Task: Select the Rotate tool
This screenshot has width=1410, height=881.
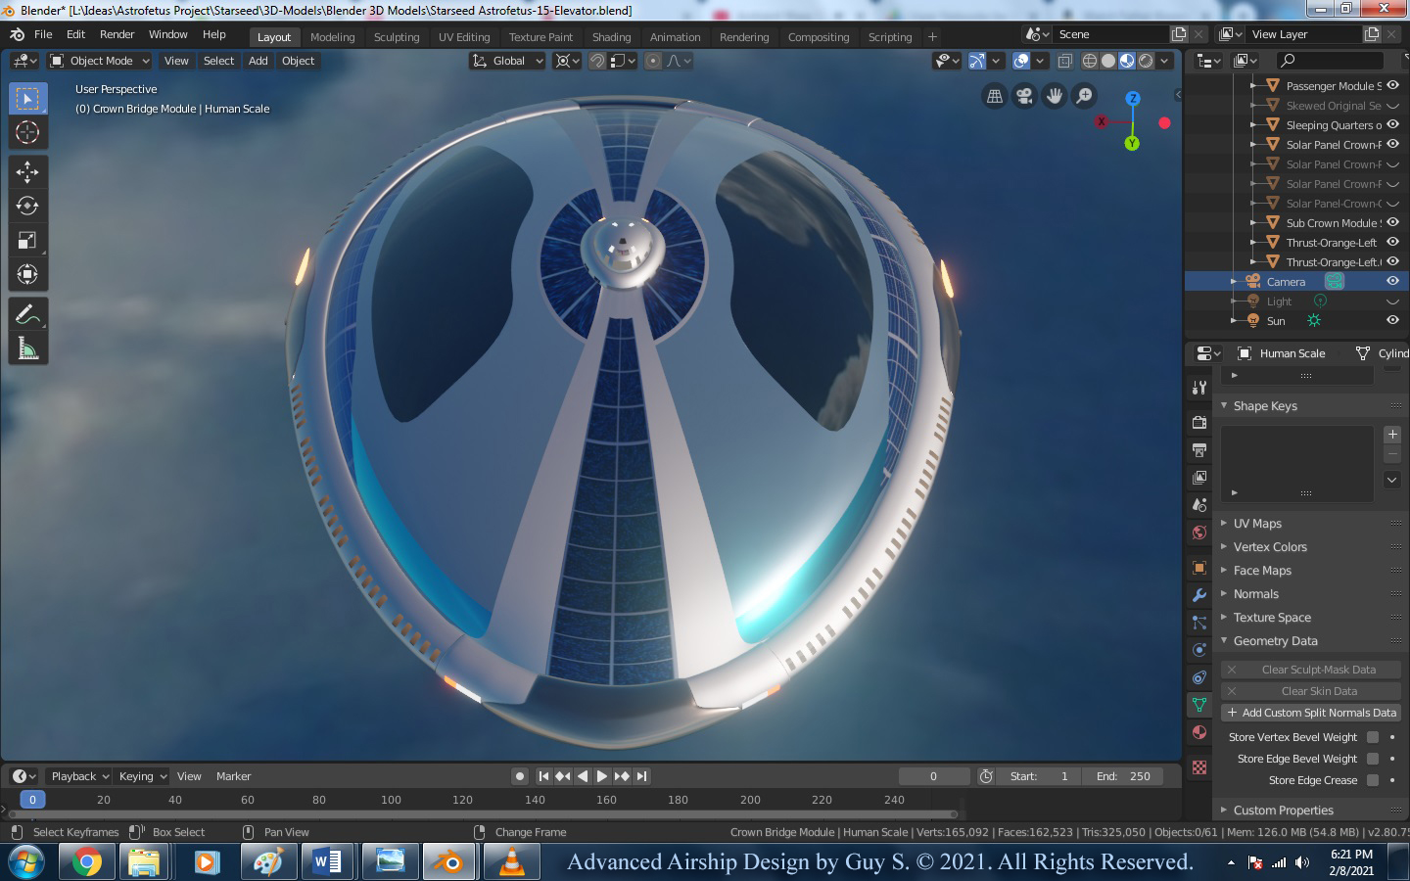Action: [x=27, y=207]
